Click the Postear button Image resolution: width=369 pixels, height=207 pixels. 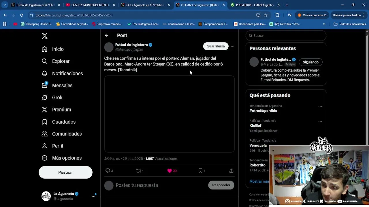coord(65,172)
